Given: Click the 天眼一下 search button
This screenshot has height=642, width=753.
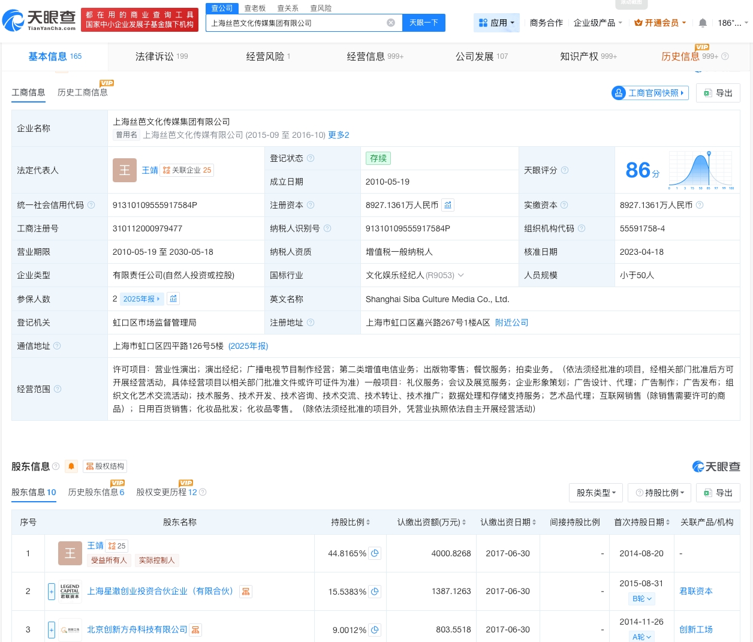Looking at the screenshot, I should pos(424,23).
